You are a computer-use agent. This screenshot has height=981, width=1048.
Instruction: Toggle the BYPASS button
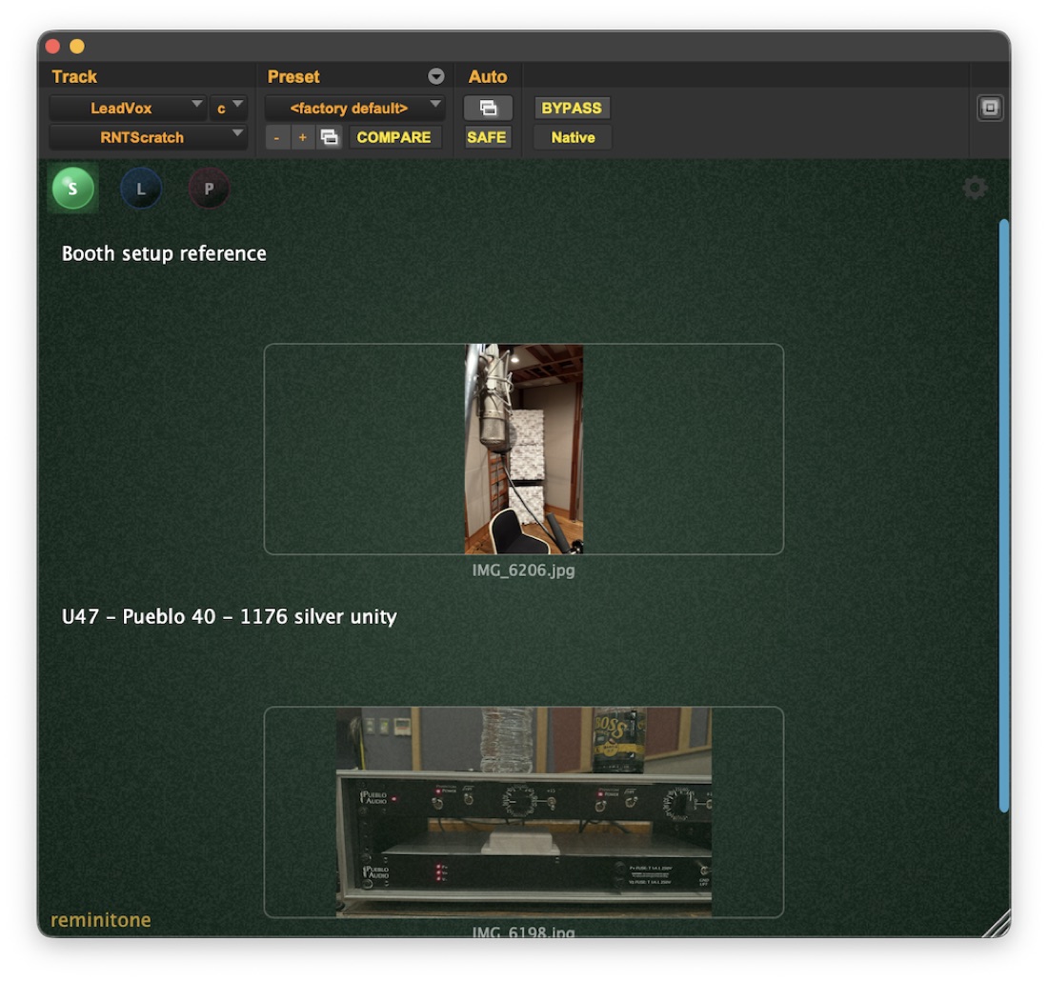coord(572,108)
